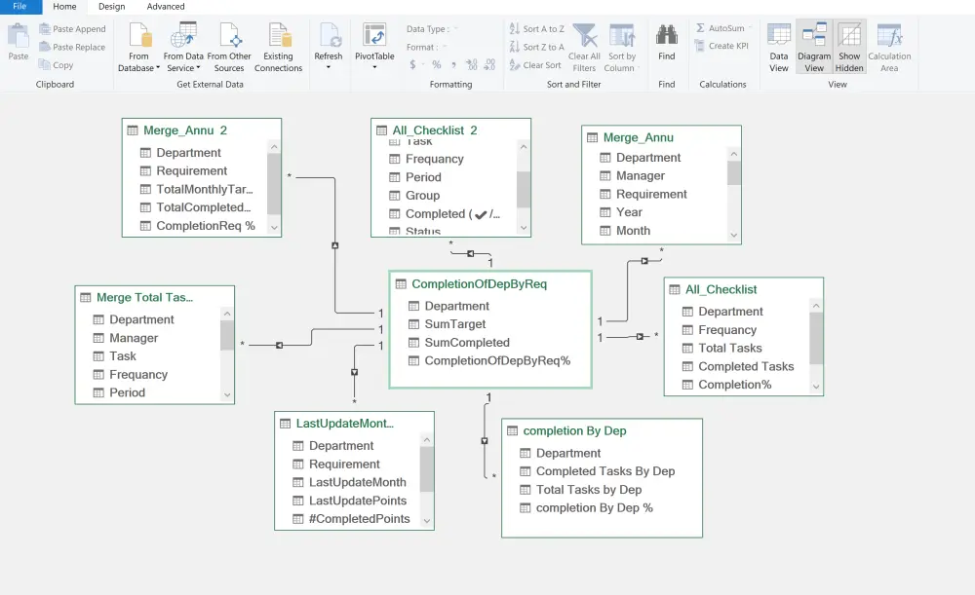This screenshot has height=595, width=975.
Task: Enable Diagram View mode
Action: 814,45
